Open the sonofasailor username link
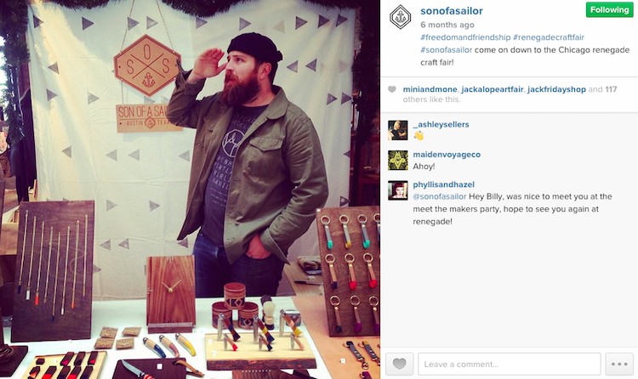The height and width of the screenshot is (379, 638). pyautogui.click(x=451, y=11)
